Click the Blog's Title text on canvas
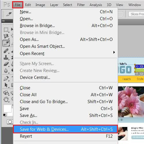144x144 pixels. tap(137, 128)
